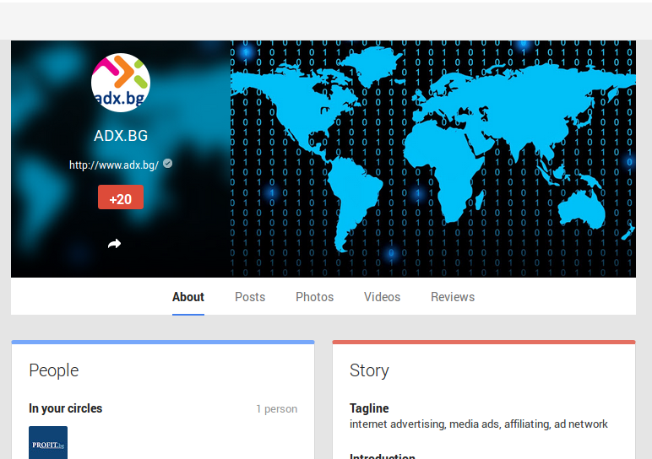652x459 pixels.
Task: Click the red +20 button
Action: (121, 197)
